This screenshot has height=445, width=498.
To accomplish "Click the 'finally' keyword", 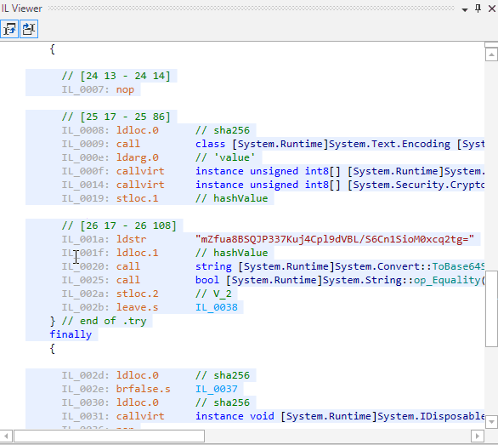I will pyautogui.click(x=71, y=334).
